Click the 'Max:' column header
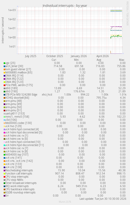The width and height of the screenshot is (130, 205). click(122, 60)
